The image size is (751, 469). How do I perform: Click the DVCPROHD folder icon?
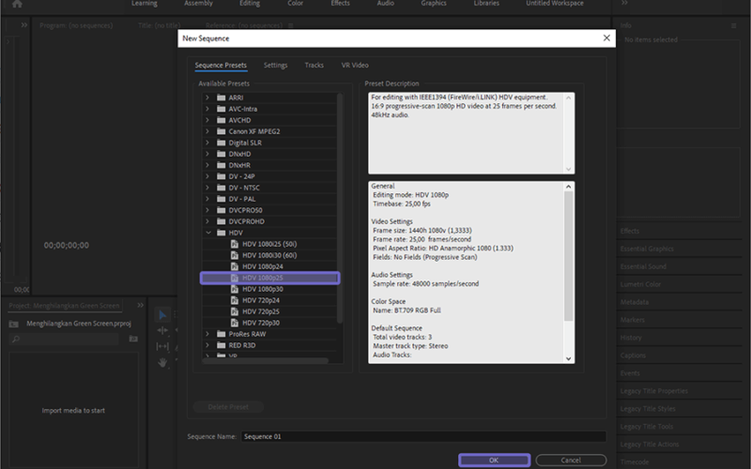(221, 221)
